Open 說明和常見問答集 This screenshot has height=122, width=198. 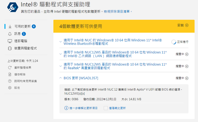tap(26, 81)
